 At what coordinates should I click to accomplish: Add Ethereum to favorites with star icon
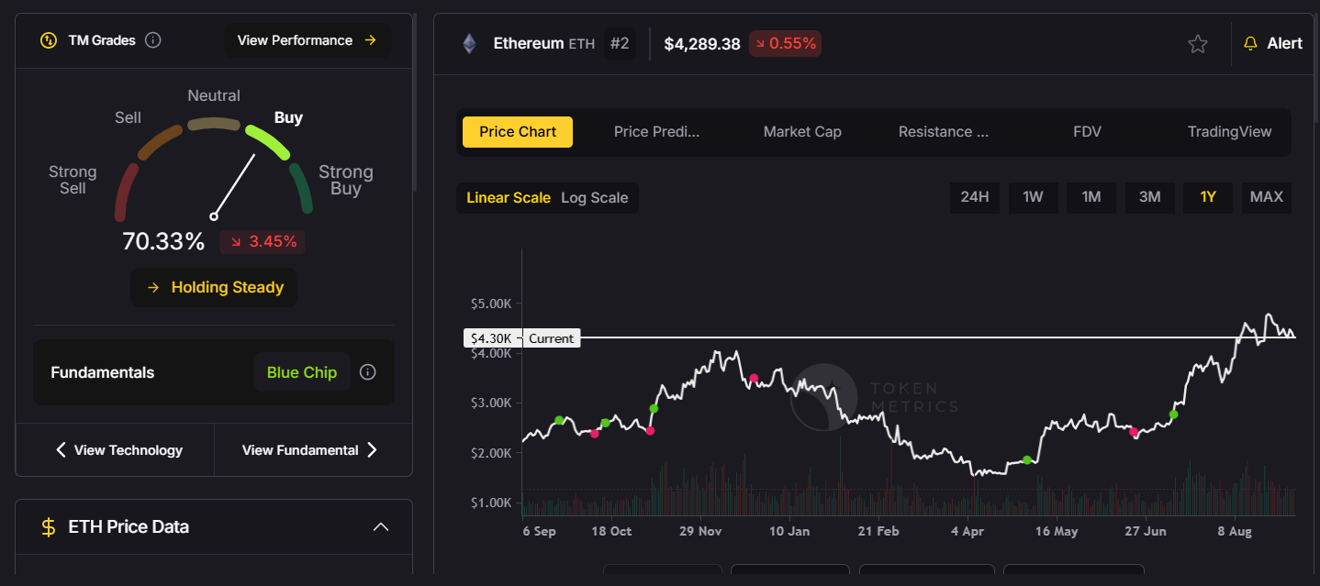pyautogui.click(x=1198, y=44)
